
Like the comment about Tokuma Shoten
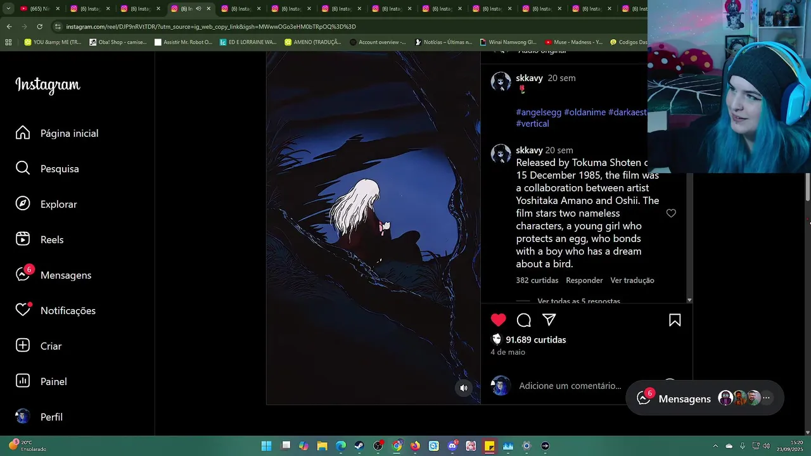(671, 213)
